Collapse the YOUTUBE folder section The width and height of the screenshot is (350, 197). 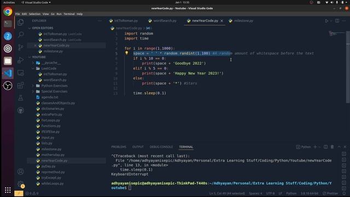(39, 57)
